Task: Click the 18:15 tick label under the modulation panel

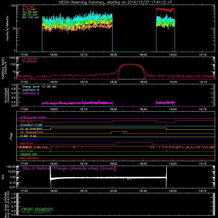Action: [84, 109]
